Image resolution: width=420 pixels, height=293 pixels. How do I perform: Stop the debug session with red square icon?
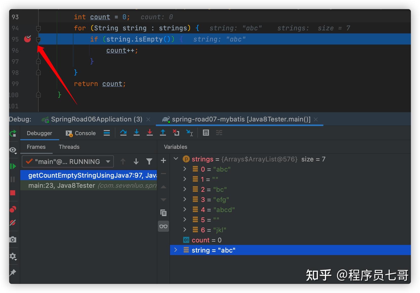pos(13,193)
